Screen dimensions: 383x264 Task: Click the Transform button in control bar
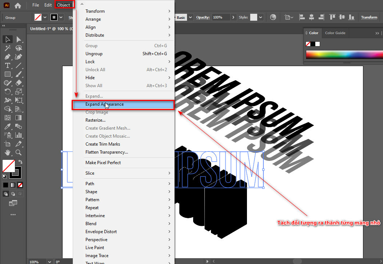(x=369, y=17)
